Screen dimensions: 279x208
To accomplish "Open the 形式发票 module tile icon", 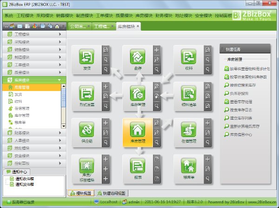I will click(x=86, y=93).
